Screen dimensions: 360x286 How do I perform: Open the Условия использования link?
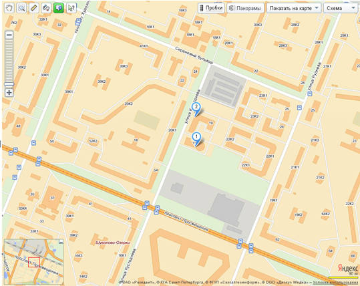[x=336, y=282]
